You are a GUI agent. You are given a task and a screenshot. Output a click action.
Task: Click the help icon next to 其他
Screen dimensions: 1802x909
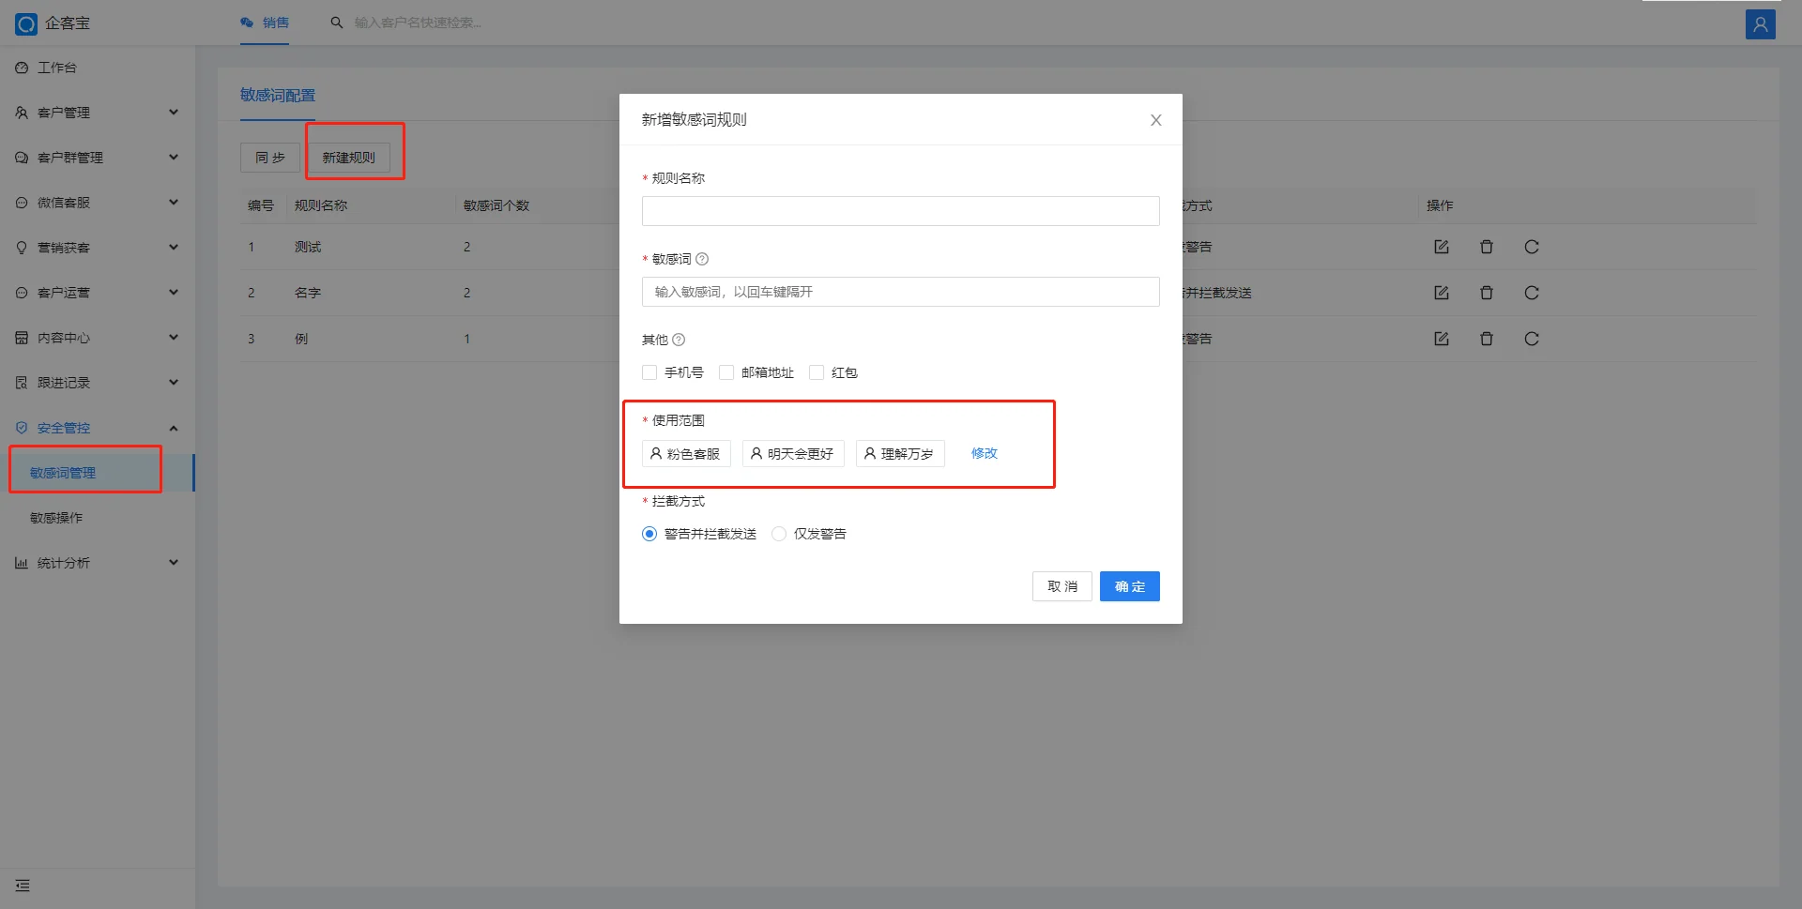tap(679, 340)
